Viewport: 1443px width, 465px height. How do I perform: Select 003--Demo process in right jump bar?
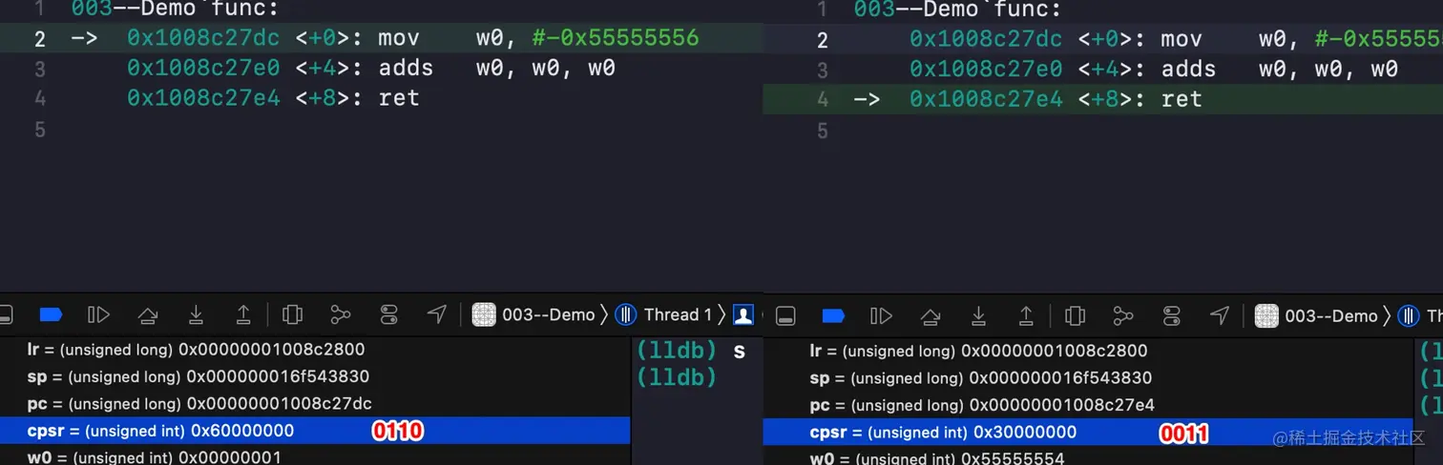point(1317,315)
